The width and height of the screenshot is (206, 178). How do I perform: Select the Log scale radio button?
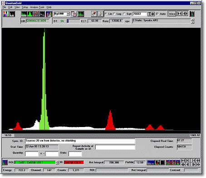tap(114, 14)
